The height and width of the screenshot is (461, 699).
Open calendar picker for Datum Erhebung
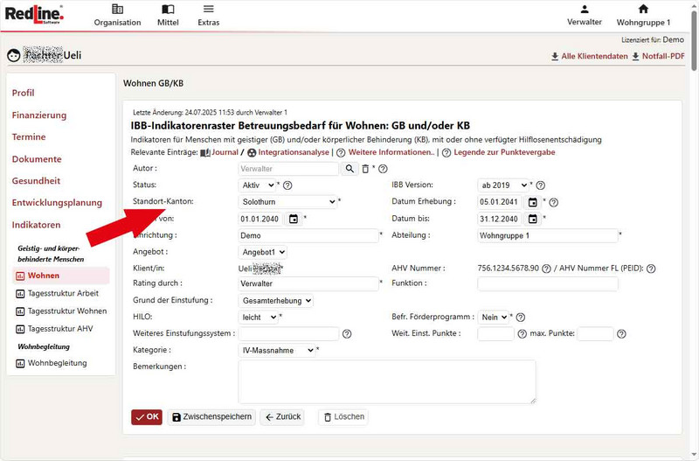533,202
